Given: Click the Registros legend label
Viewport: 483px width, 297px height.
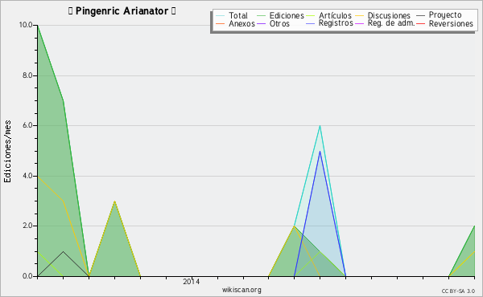Looking at the screenshot, I should pos(336,23).
